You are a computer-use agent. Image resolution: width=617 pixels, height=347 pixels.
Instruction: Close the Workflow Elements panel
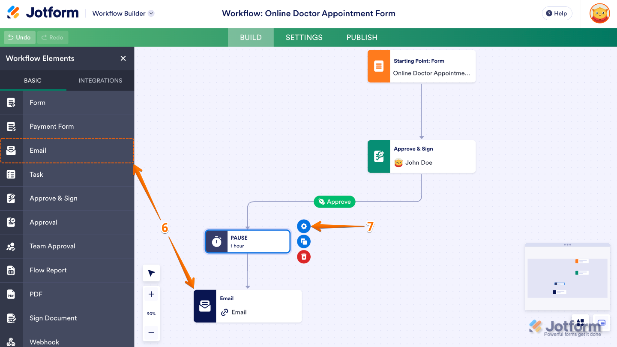(x=123, y=58)
